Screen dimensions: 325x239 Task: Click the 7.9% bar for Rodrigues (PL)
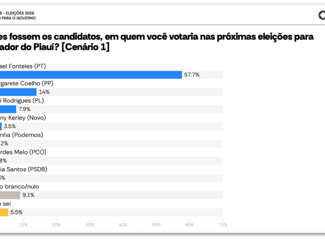pos(8,109)
